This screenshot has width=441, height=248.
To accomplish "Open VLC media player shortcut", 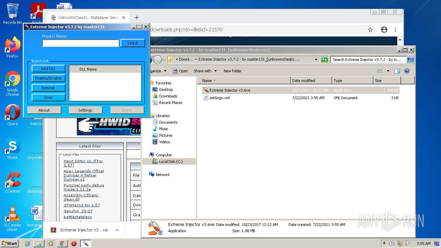I will [12, 218].
